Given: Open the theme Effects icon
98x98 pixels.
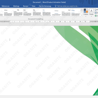Looking at the screenshot, I should coord(96,13).
